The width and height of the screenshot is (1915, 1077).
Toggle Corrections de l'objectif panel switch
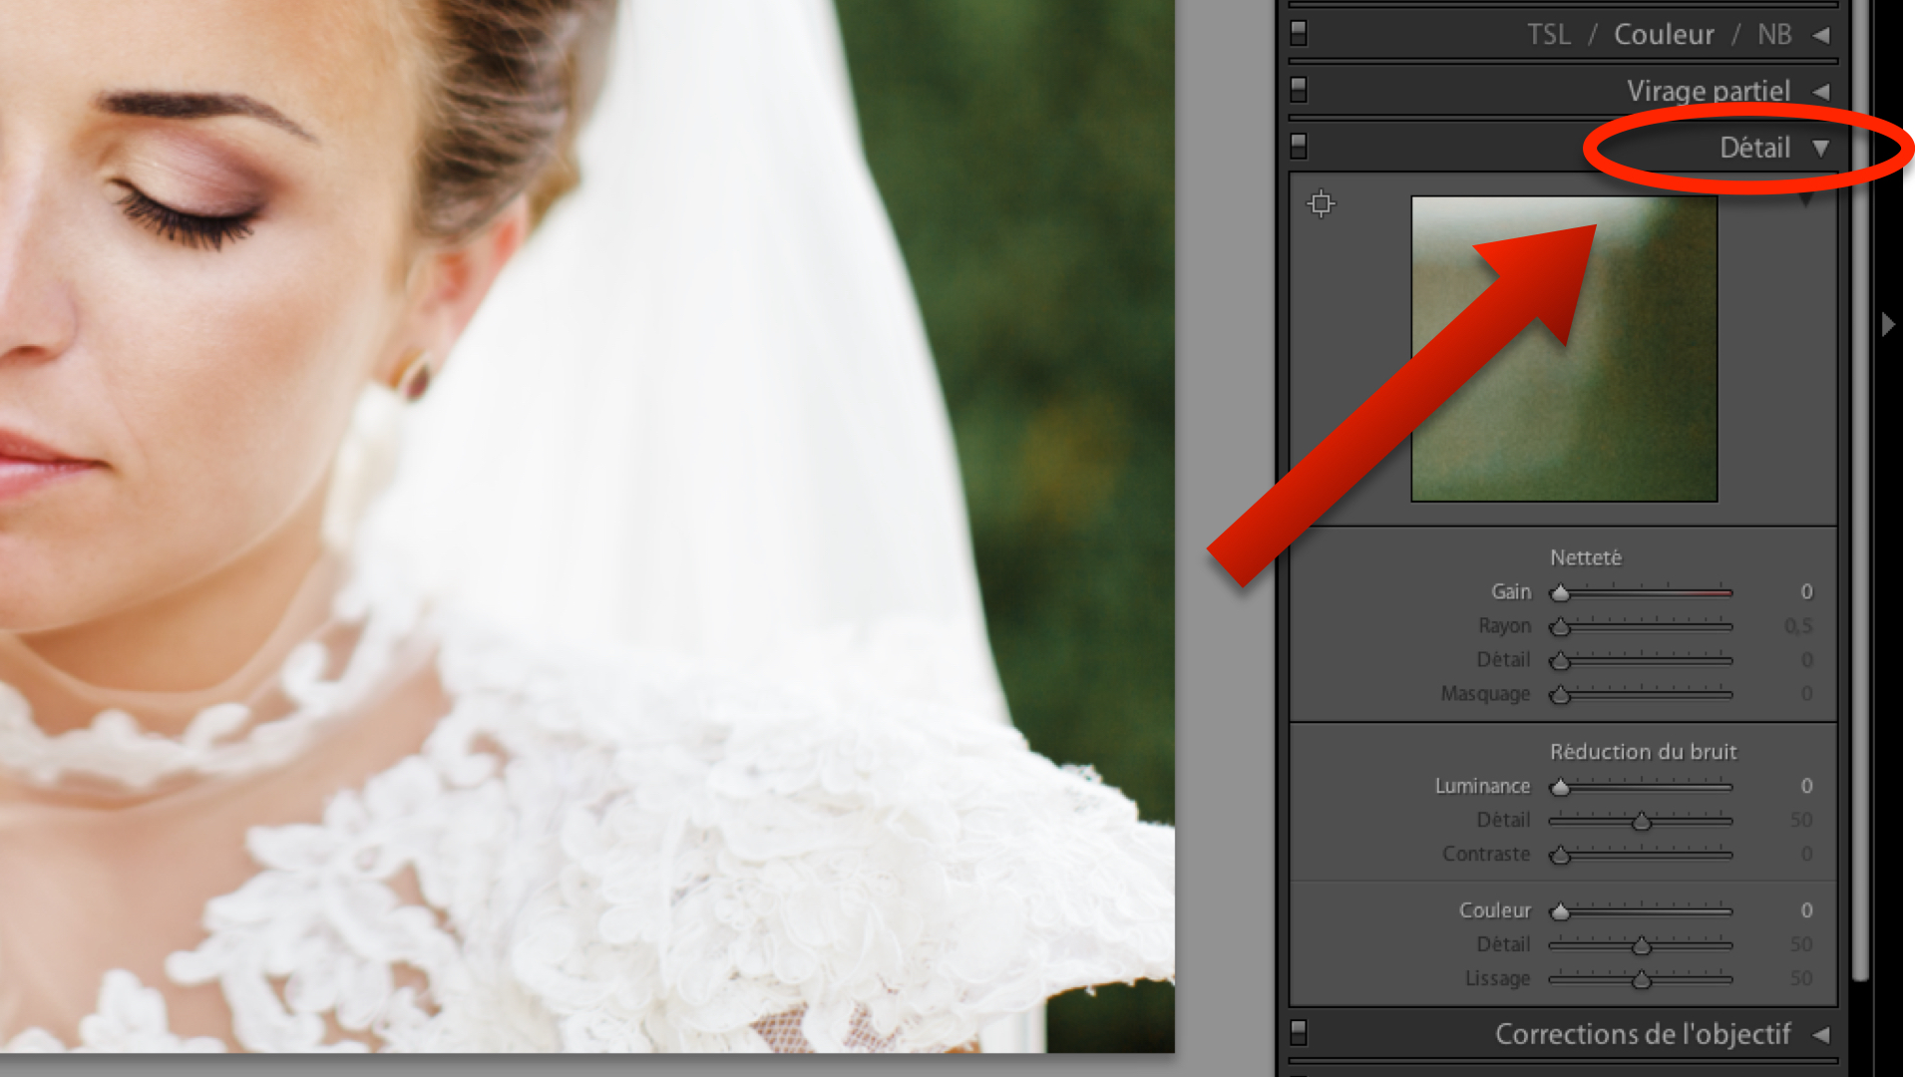click(1299, 1031)
